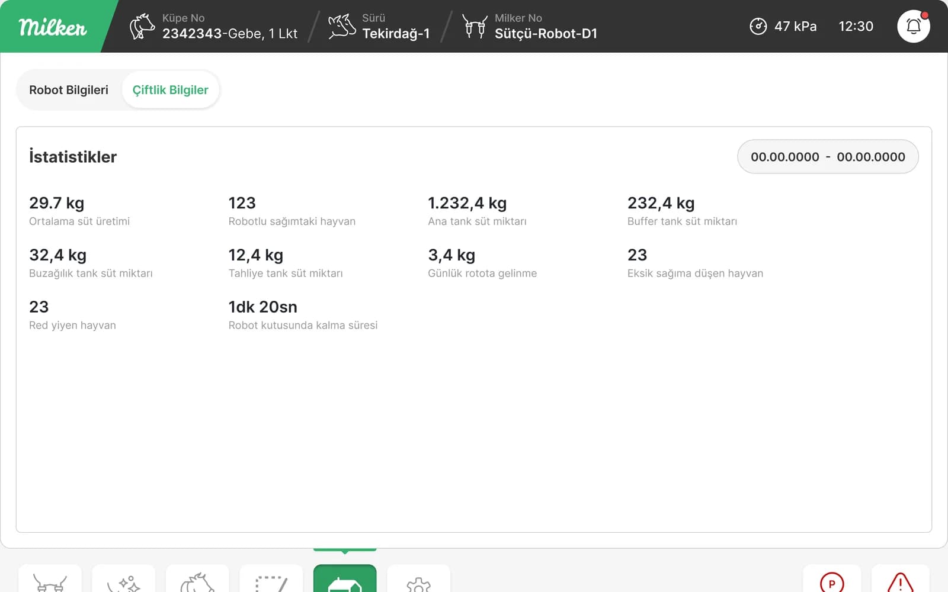The image size is (948, 592).
Task: Click Ana tank süt miktarı label
Action: (x=477, y=221)
